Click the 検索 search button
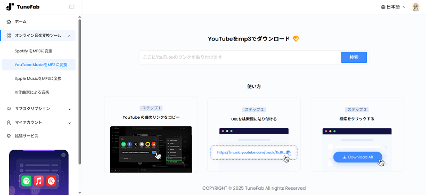 354,58
